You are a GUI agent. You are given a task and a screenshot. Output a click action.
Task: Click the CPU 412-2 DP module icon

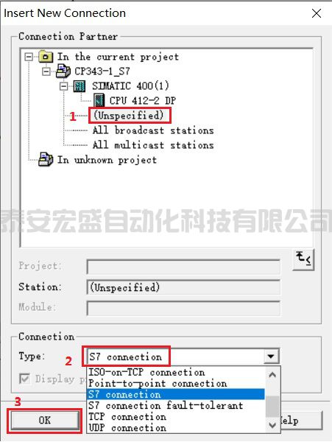tap(99, 101)
